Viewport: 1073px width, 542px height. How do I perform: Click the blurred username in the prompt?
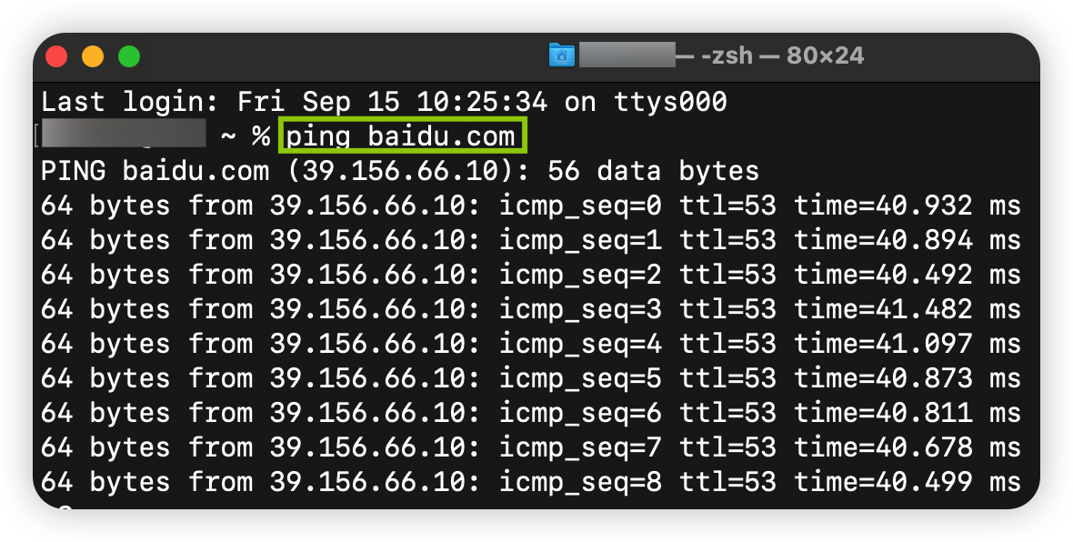point(125,135)
